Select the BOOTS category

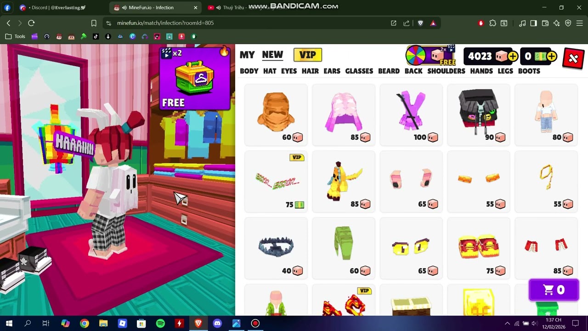tap(529, 71)
